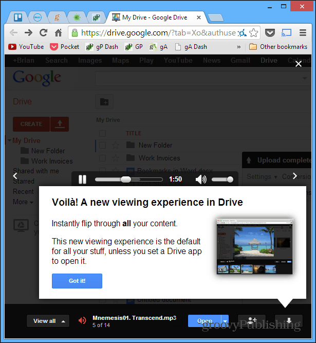Click Gmail in Google bar
The width and height of the screenshot is (316, 343).
[x=240, y=60]
